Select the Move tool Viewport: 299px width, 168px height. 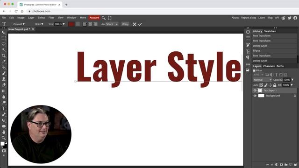click(x=4, y=33)
